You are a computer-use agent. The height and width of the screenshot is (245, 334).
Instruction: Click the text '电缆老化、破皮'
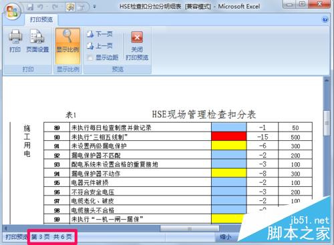pos(92,201)
